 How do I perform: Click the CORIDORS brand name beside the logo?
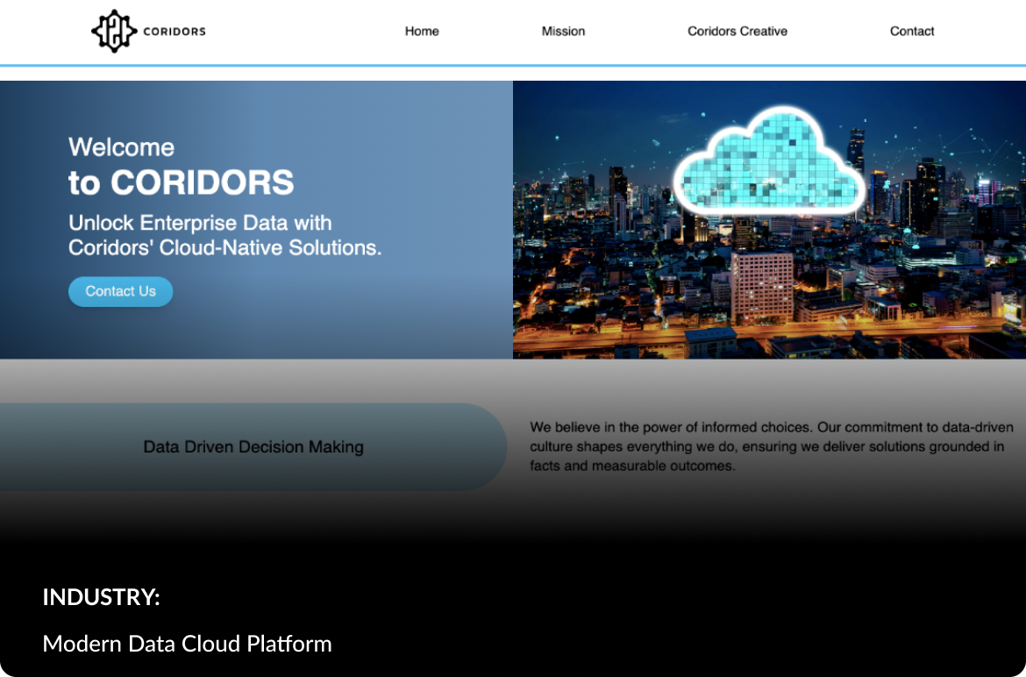[174, 32]
